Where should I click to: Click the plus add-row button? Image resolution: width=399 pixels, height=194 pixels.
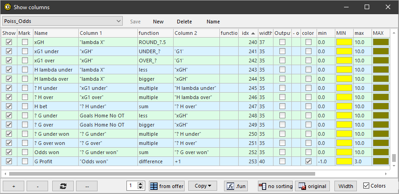point(13,186)
